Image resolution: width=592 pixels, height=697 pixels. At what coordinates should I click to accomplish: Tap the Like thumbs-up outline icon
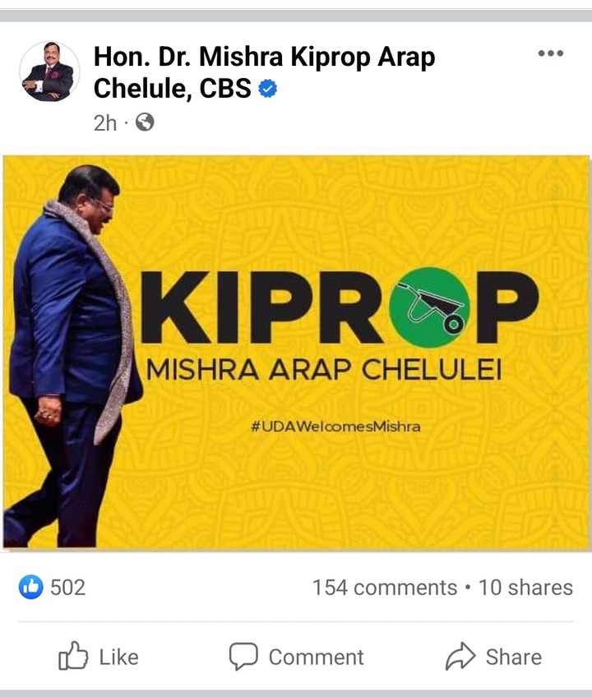coord(73,656)
